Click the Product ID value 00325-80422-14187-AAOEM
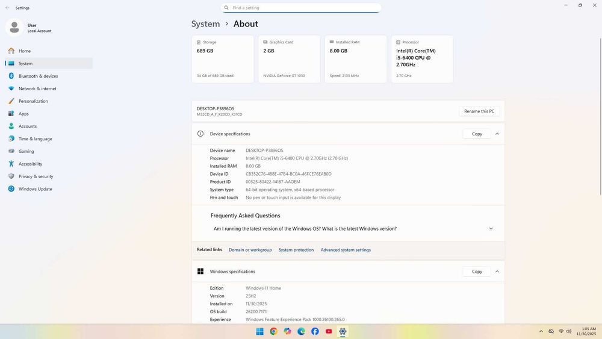Image resolution: width=602 pixels, height=339 pixels. (x=273, y=182)
